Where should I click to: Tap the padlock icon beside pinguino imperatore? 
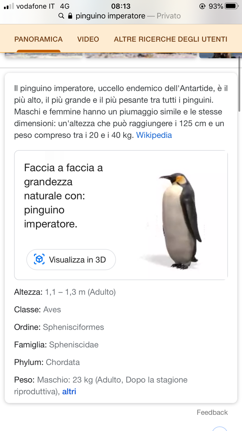[70, 16]
